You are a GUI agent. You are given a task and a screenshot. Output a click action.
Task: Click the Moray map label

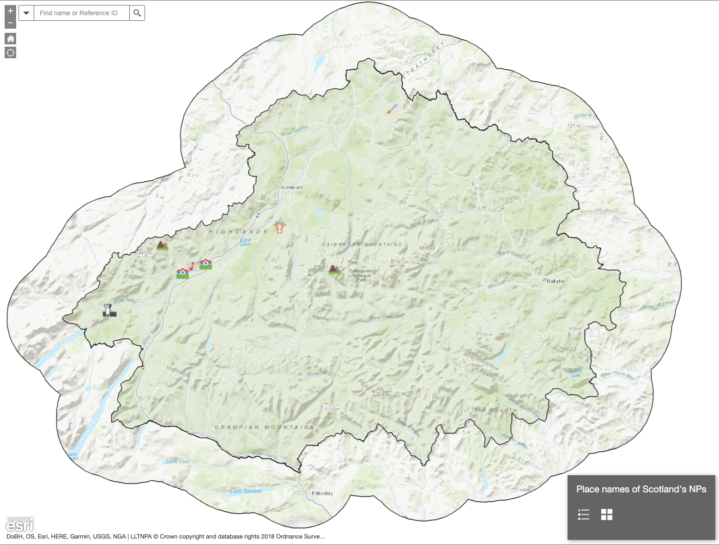tap(427, 248)
